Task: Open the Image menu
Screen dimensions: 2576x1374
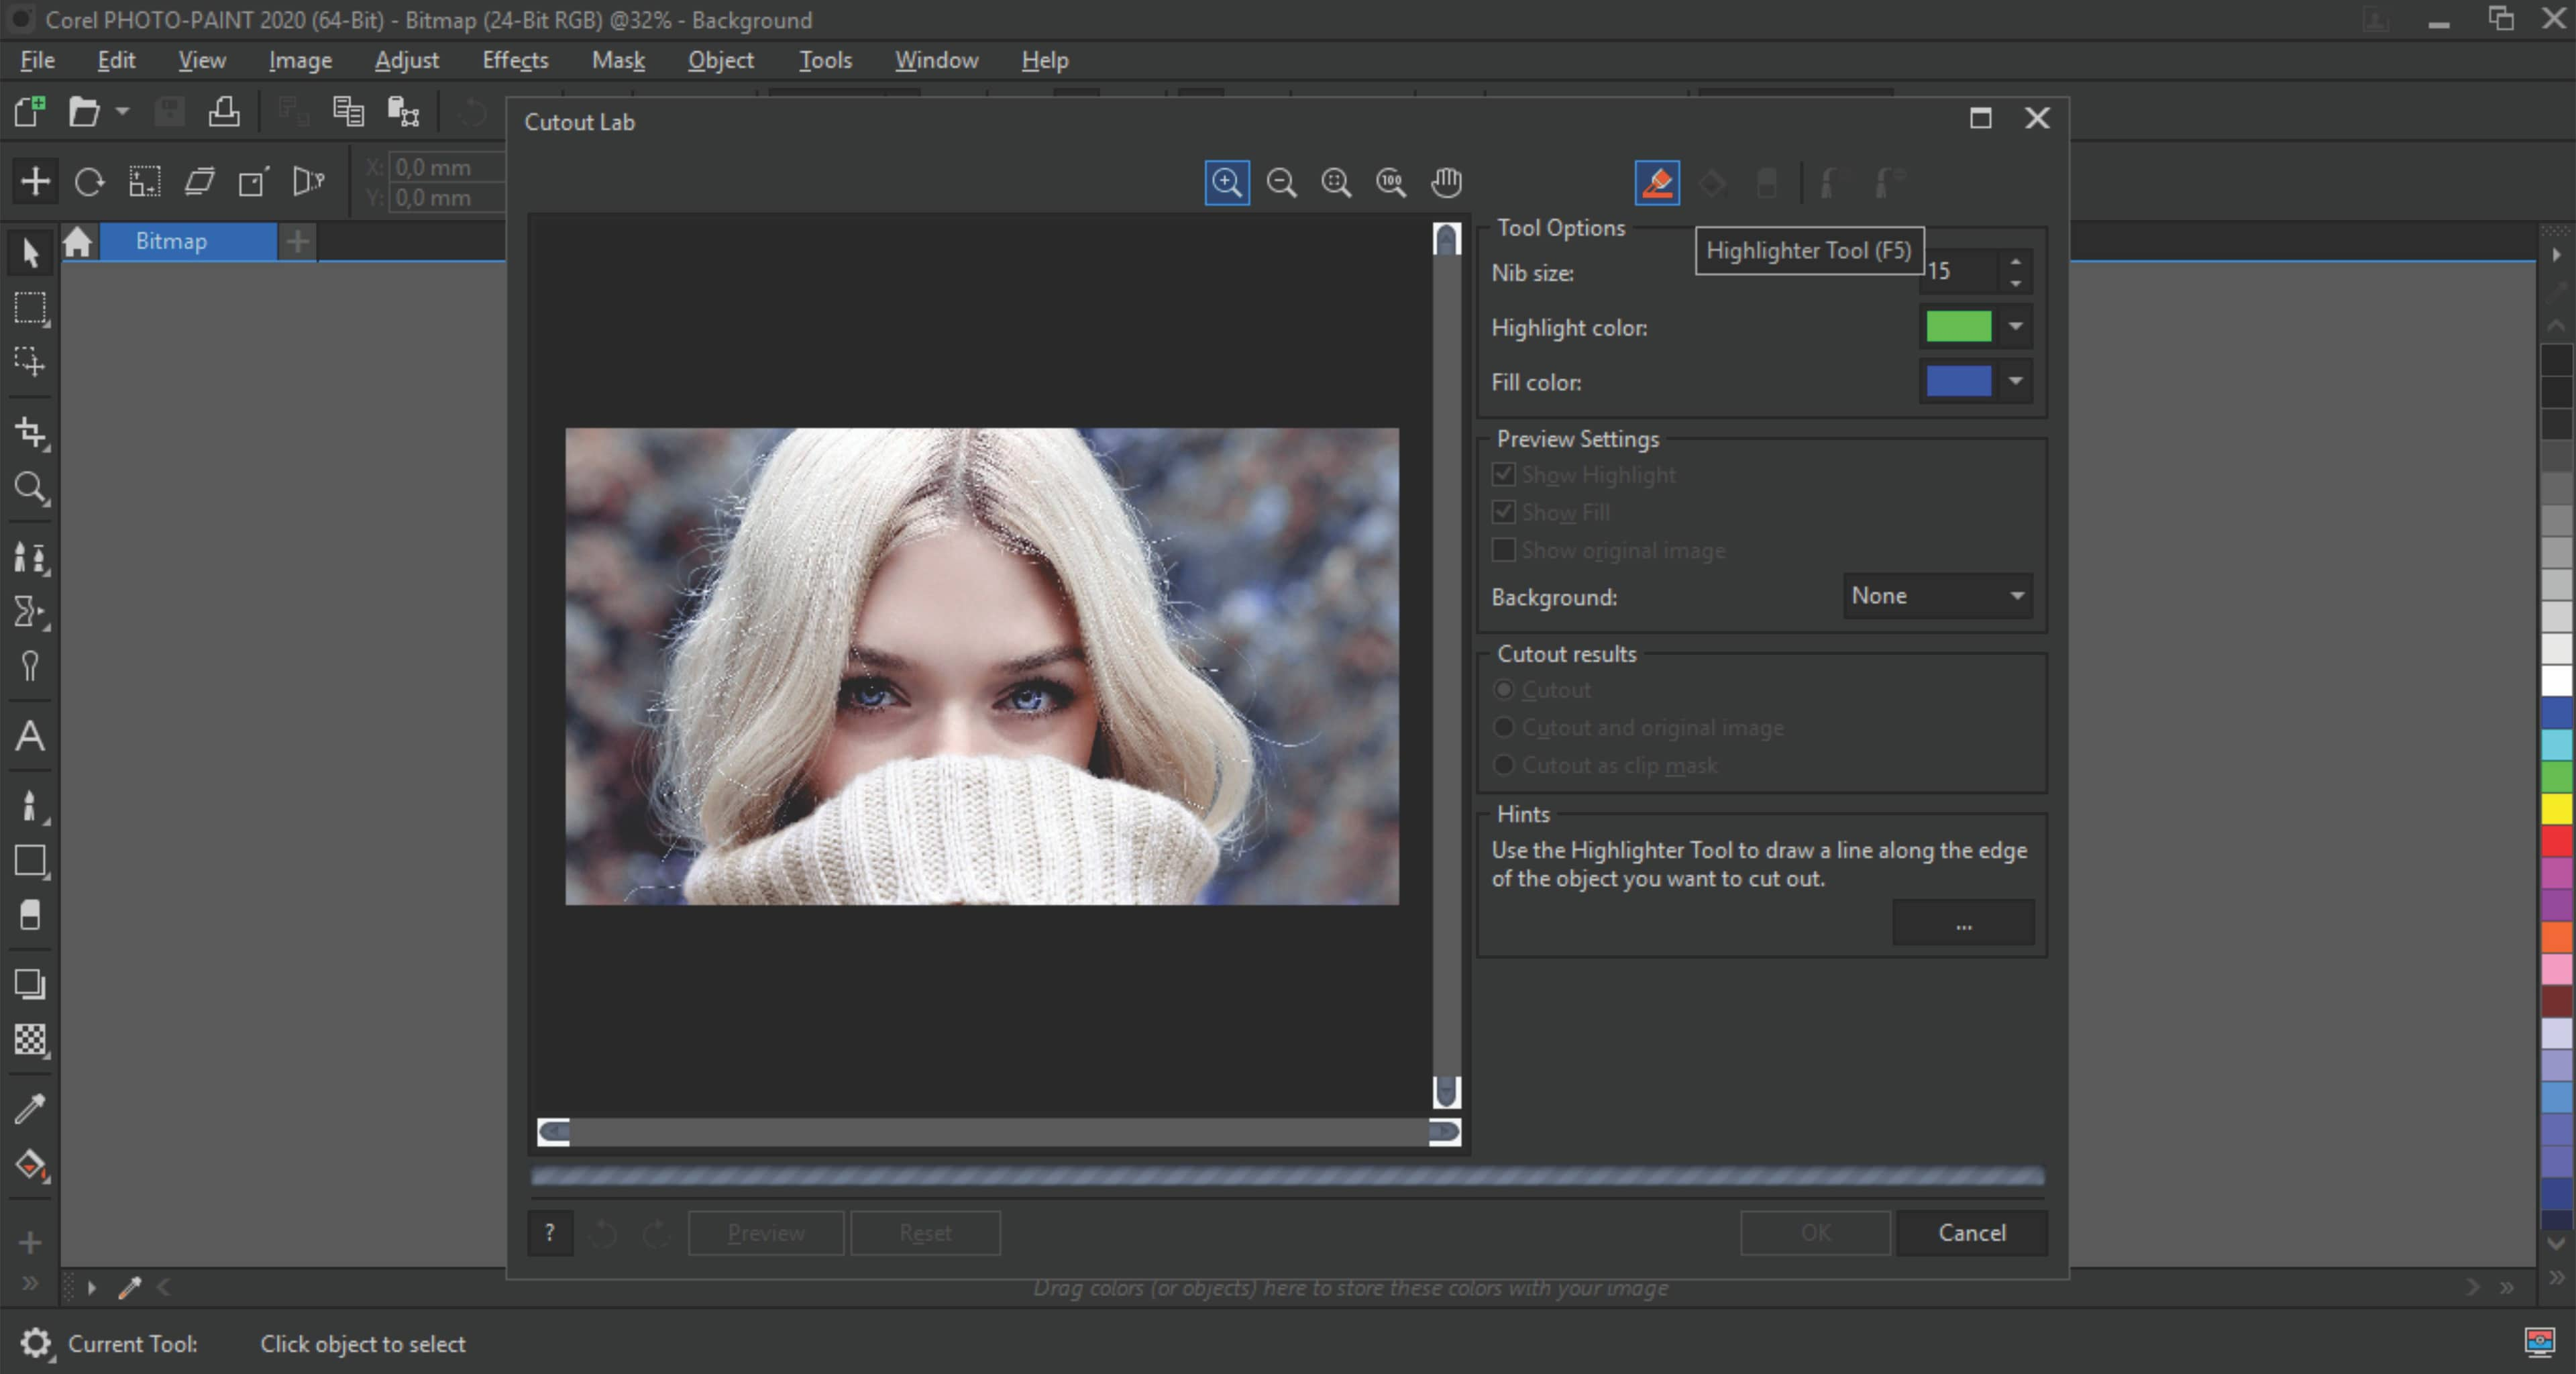Action: point(300,60)
